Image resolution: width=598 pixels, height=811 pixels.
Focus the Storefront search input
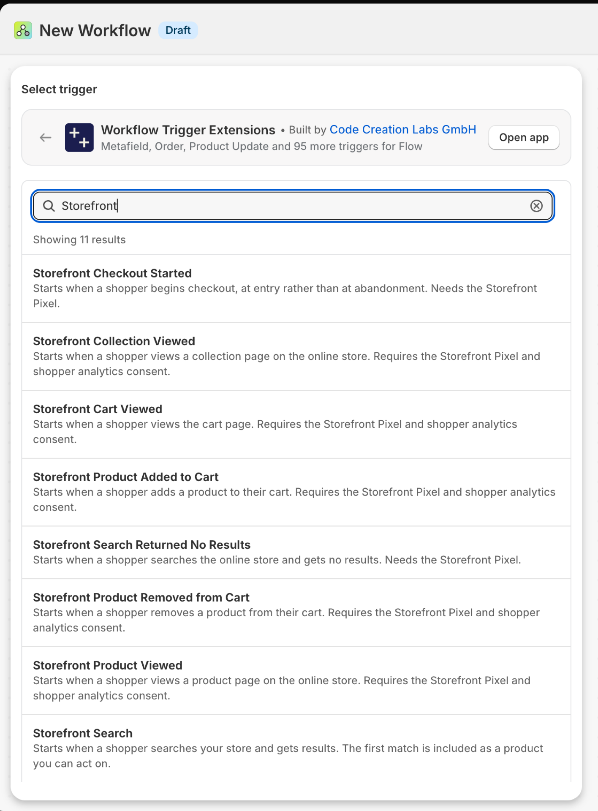[x=293, y=206]
